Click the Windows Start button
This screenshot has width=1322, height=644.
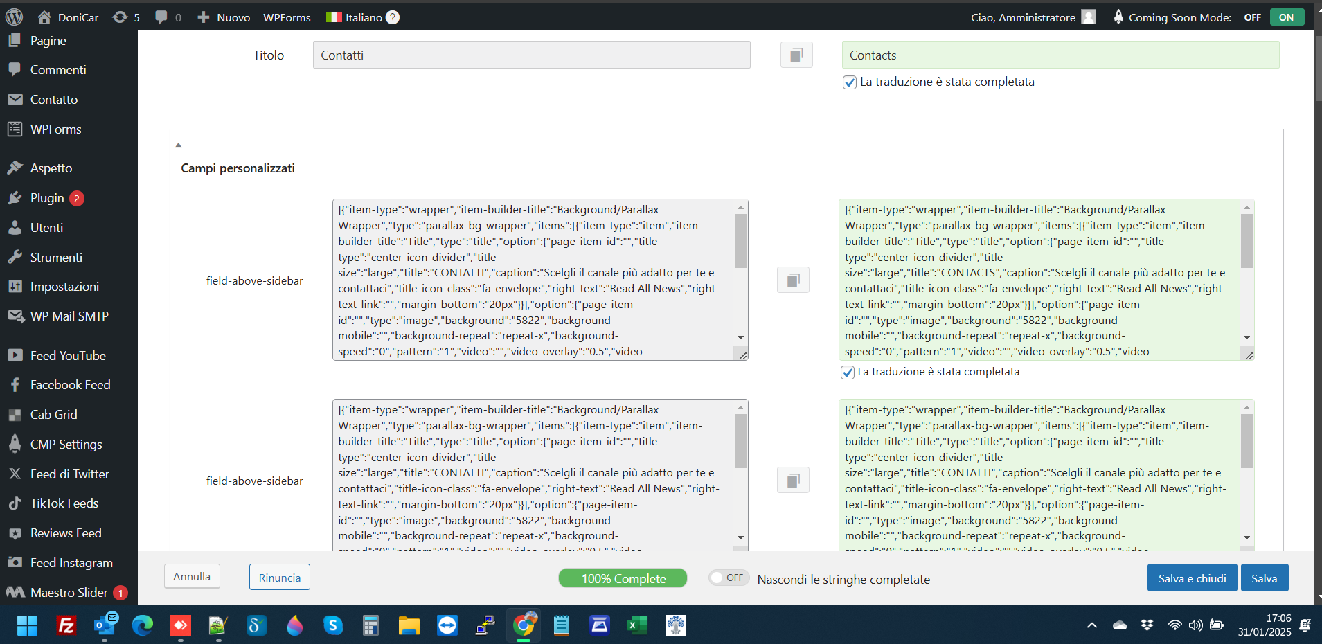coord(28,625)
